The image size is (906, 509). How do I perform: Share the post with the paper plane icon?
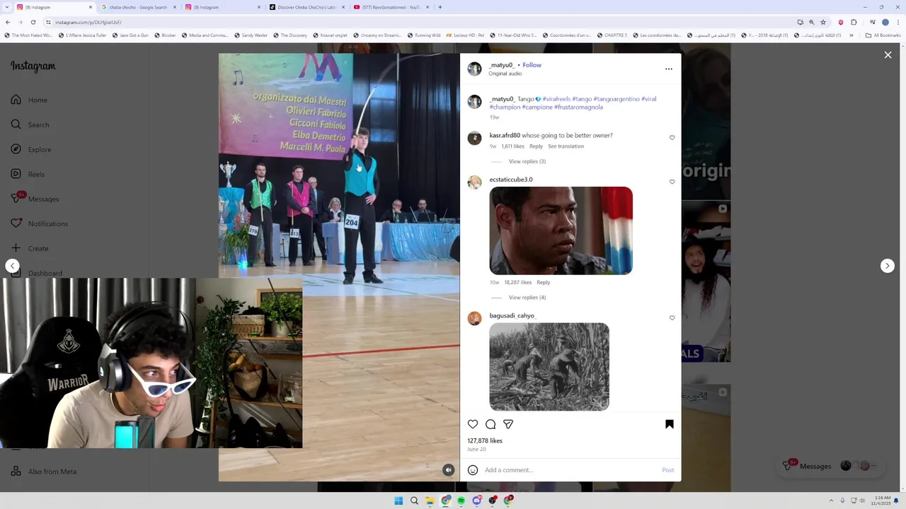point(508,424)
